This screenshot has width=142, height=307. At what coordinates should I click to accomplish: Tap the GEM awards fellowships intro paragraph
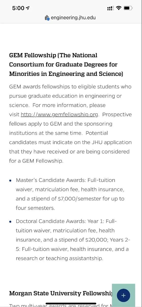coord(70,124)
